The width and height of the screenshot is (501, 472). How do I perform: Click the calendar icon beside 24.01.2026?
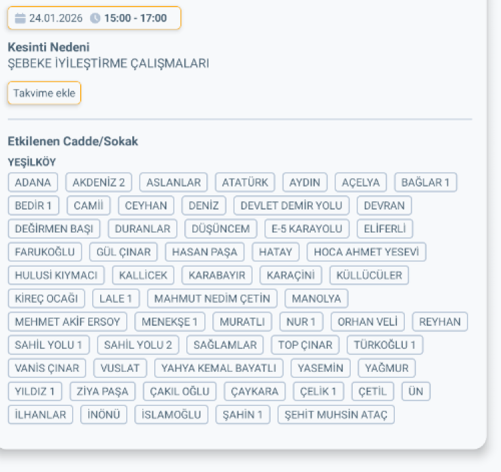pyautogui.click(x=20, y=18)
